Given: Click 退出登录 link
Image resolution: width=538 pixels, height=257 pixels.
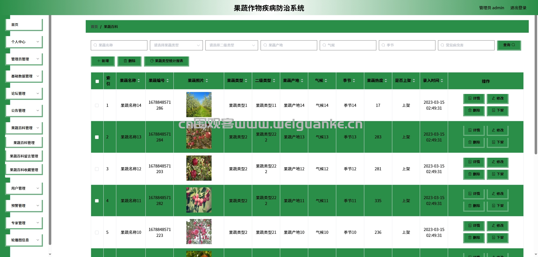Looking at the screenshot, I should tap(518, 8).
